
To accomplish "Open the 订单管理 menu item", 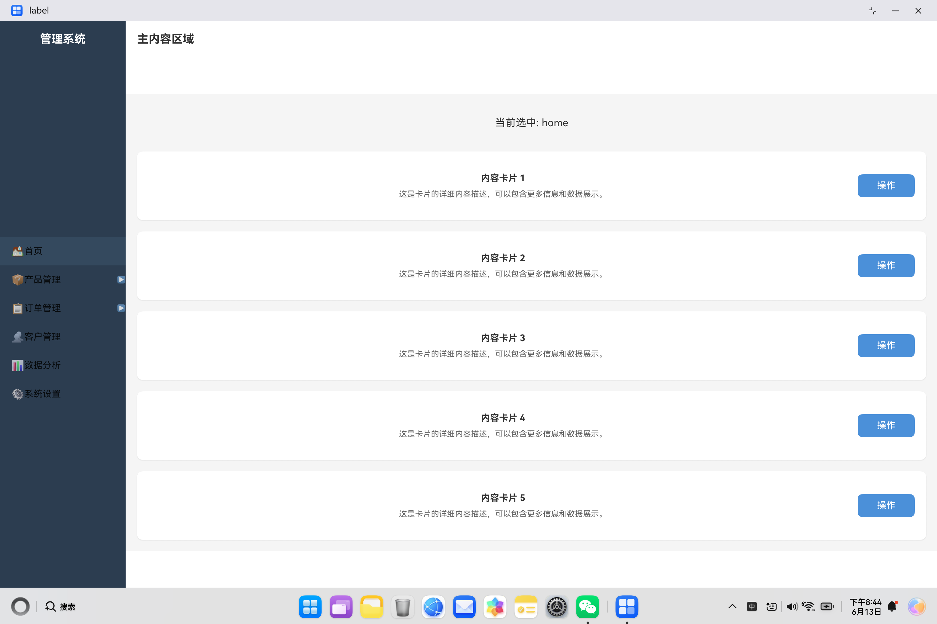I will [63, 308].
